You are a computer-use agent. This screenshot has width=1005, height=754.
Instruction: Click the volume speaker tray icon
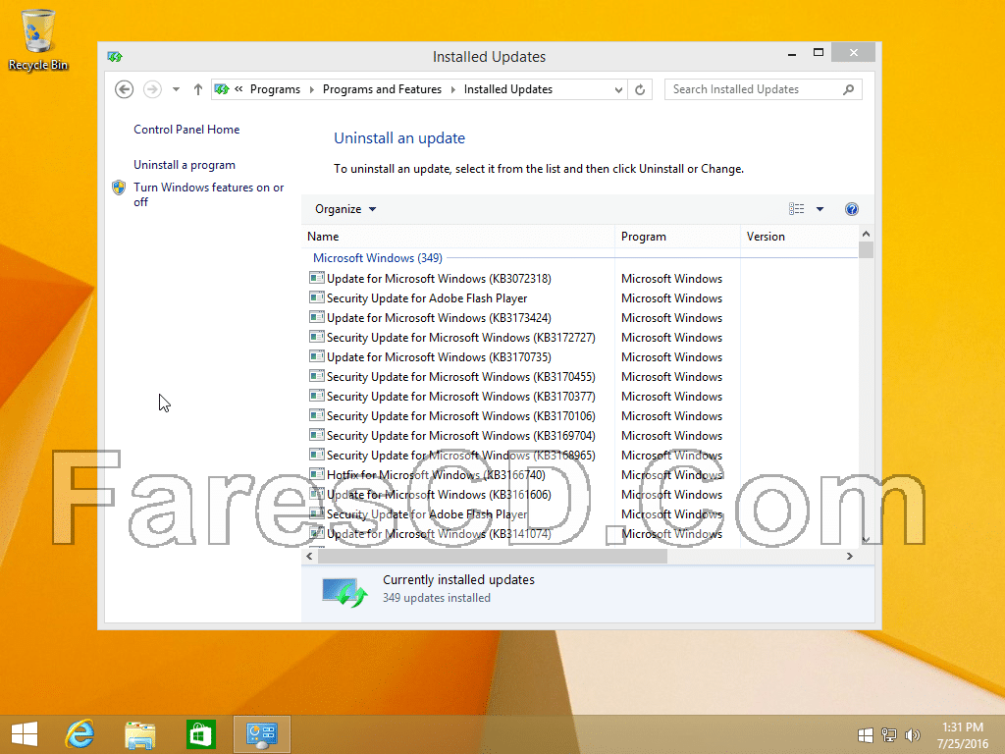point(912,734)
